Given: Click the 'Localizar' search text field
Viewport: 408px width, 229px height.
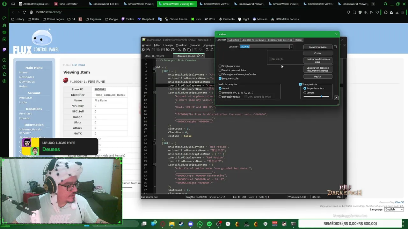Looking at the screenshot, I should [x=264, y=47].
